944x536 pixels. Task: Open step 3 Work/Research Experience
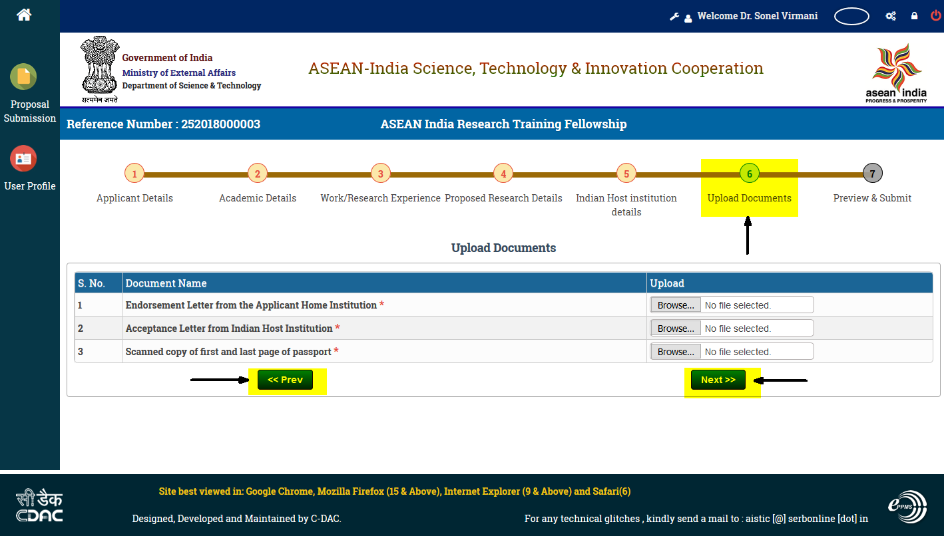click(x=381, y=174)
